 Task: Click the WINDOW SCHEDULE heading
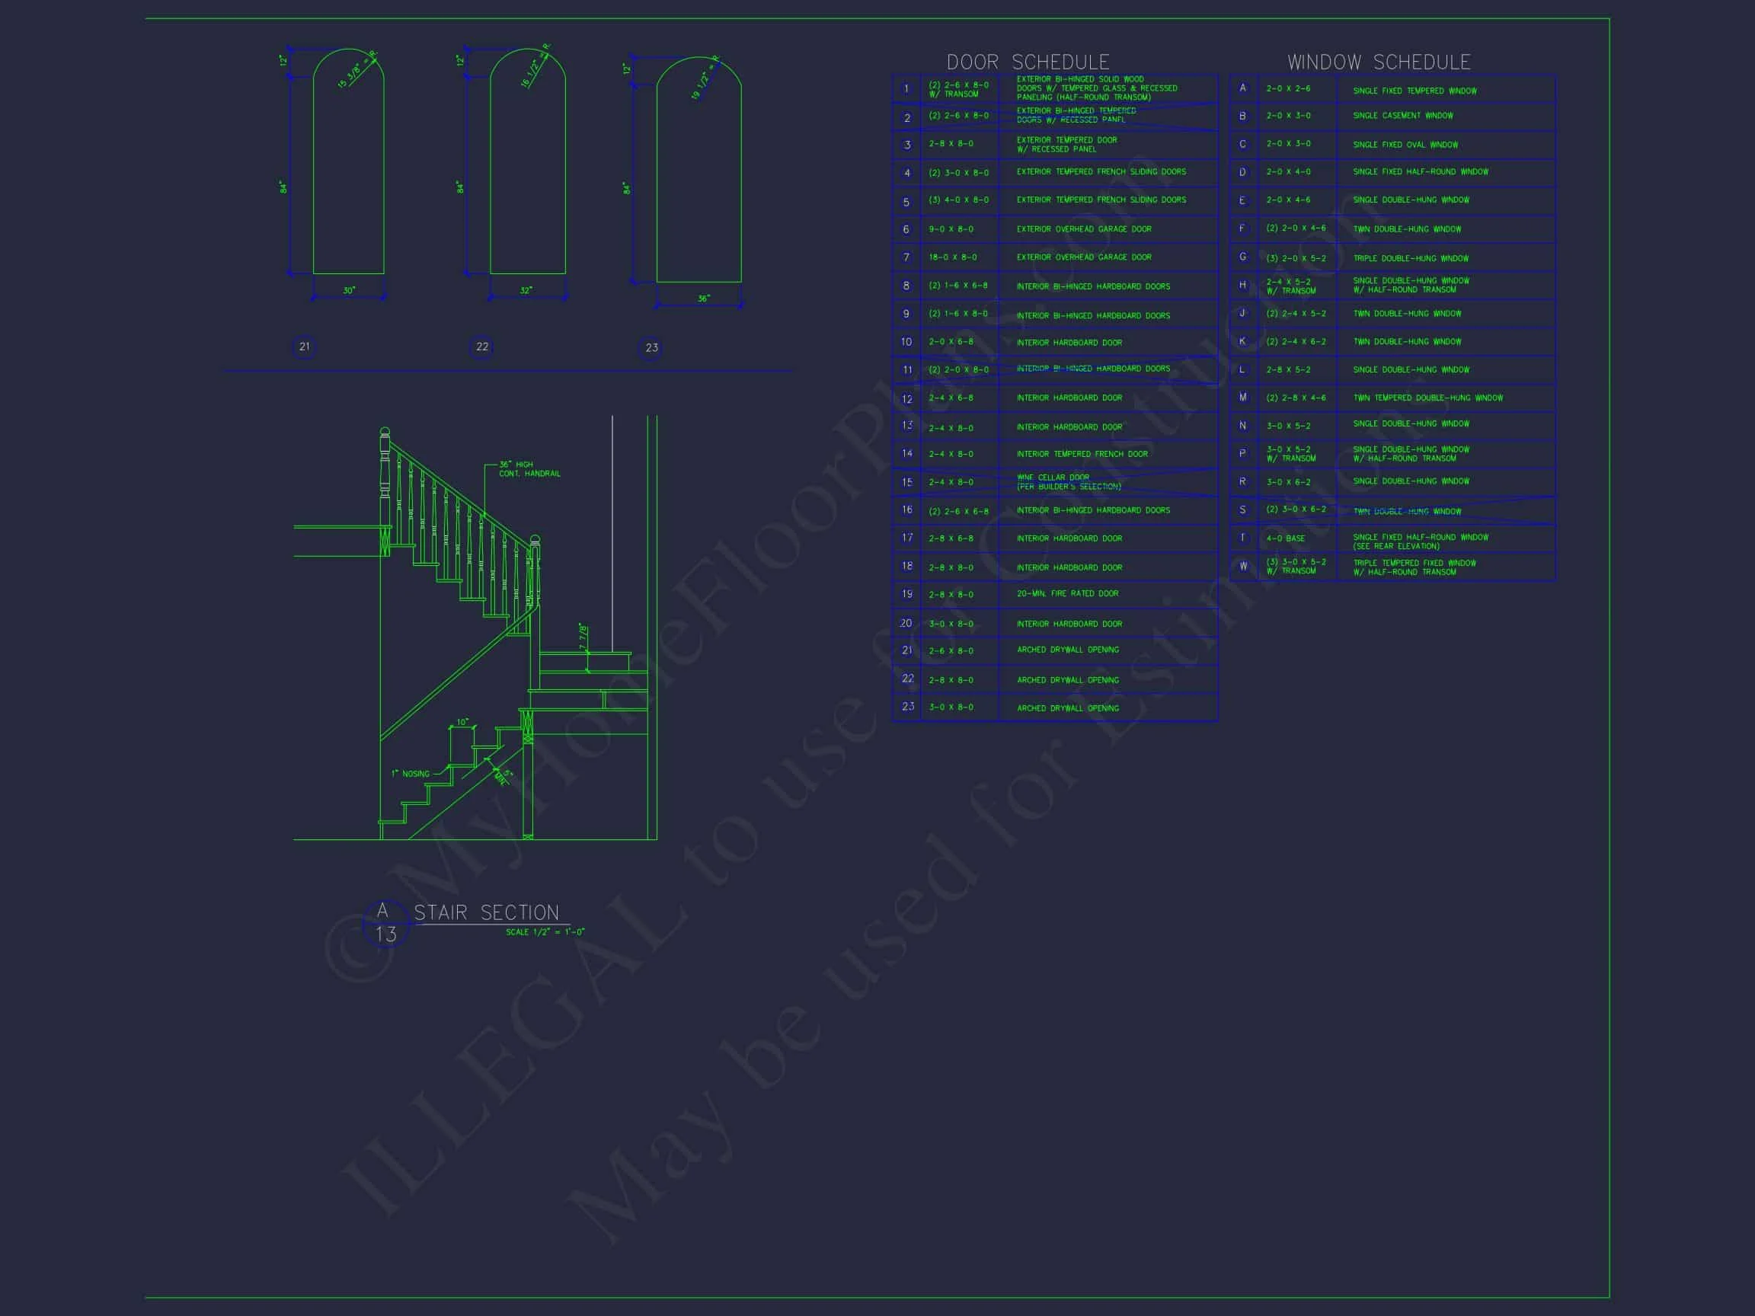click(1378, 62)
